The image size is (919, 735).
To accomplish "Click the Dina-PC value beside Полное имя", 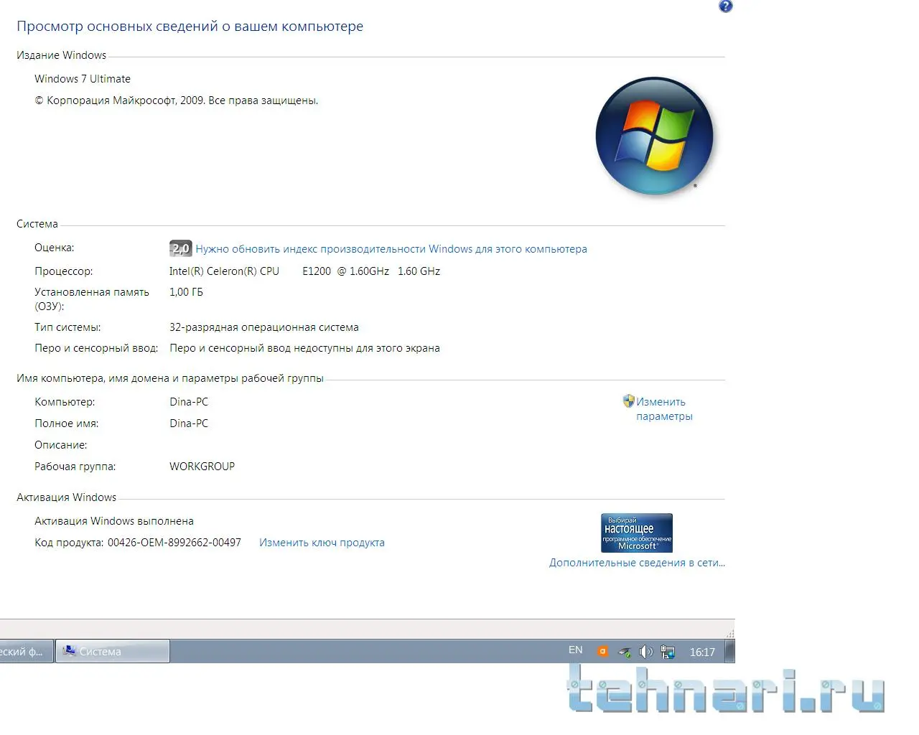I will coord(189,423).
